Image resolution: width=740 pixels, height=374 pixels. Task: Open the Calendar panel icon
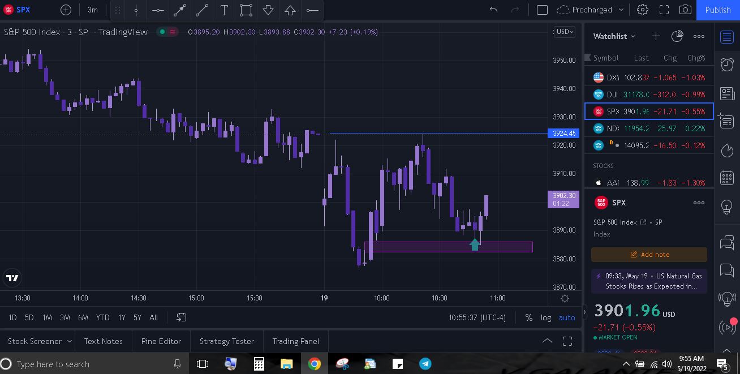(727, 178)
